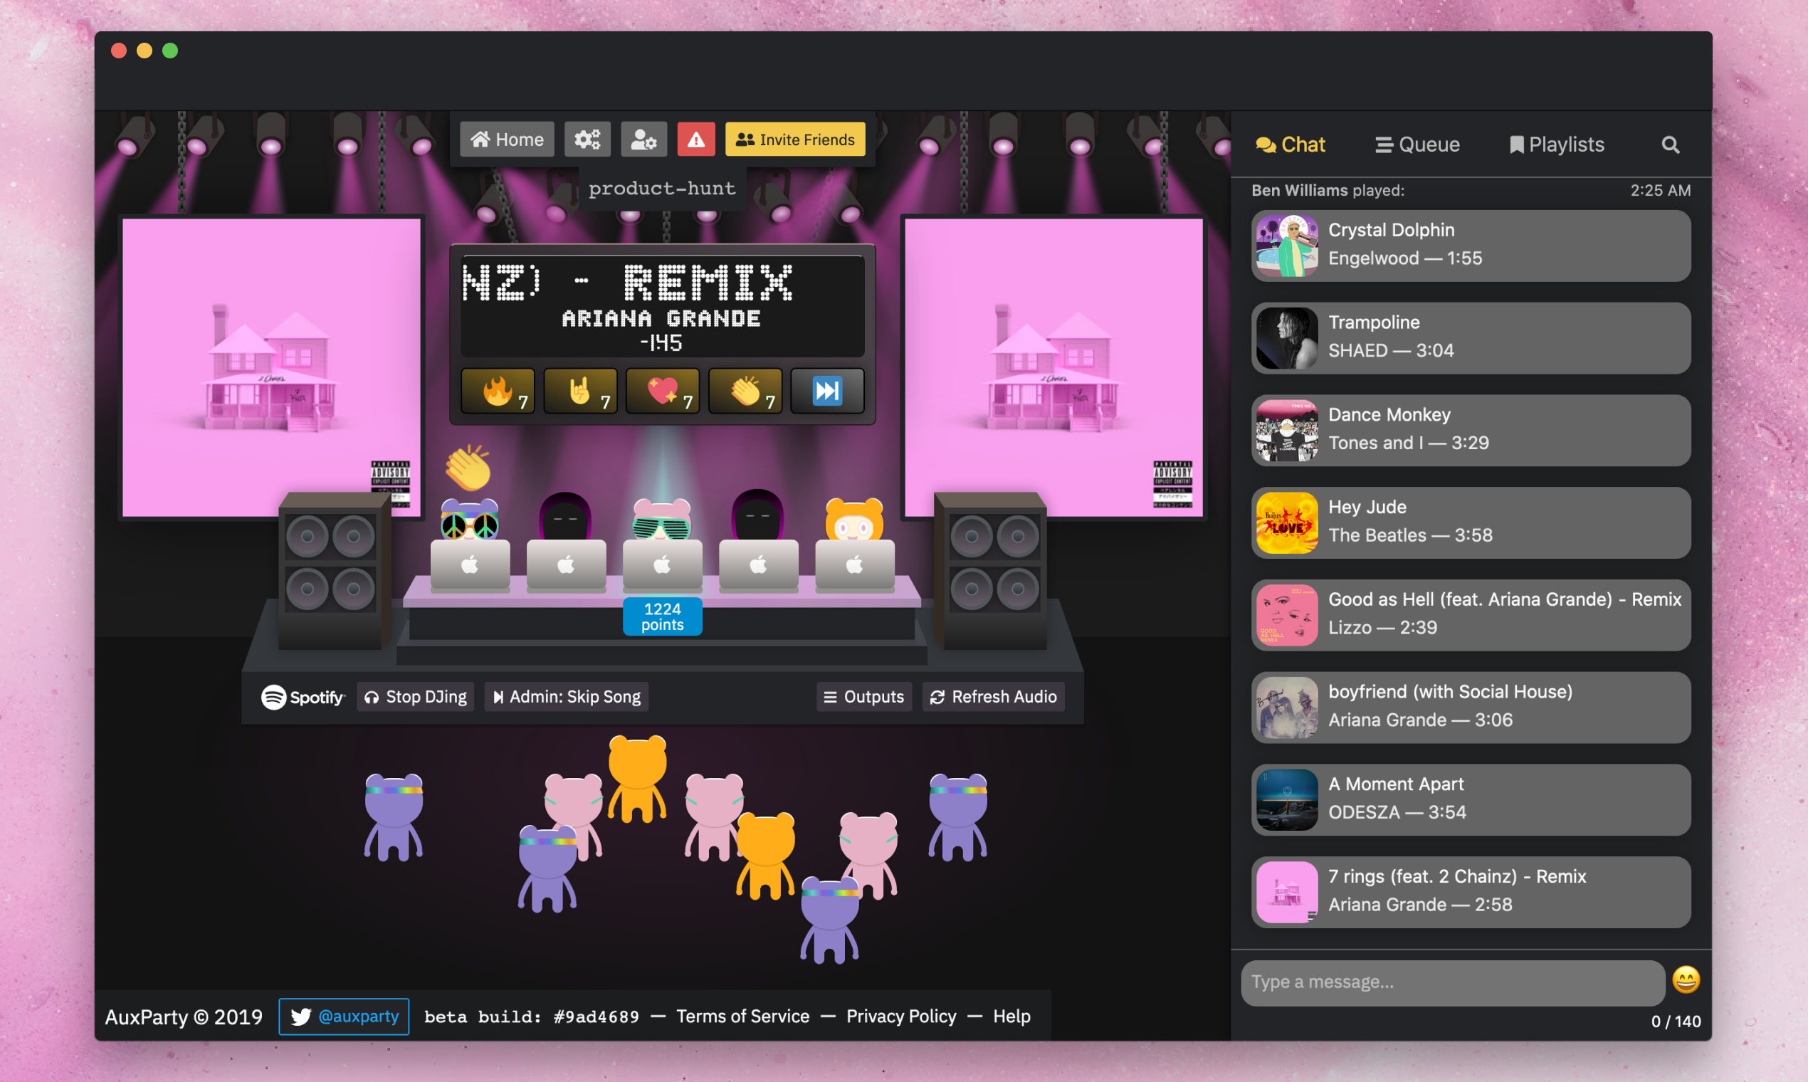Click the red warning report button
Viewport: 1808px width, 1082px height.
(696, 140)
